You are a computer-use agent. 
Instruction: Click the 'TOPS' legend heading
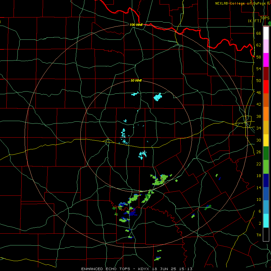click(x=265, y=18)
